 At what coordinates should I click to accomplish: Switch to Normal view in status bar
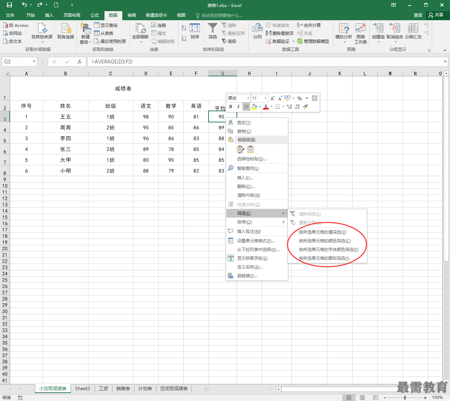pos(349,398)
